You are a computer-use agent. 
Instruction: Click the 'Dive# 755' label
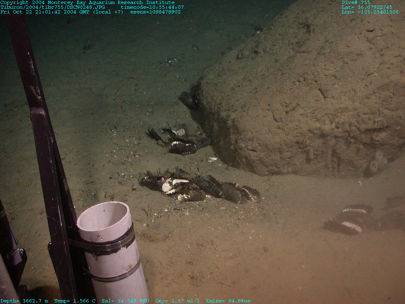(x=356, y=2)
